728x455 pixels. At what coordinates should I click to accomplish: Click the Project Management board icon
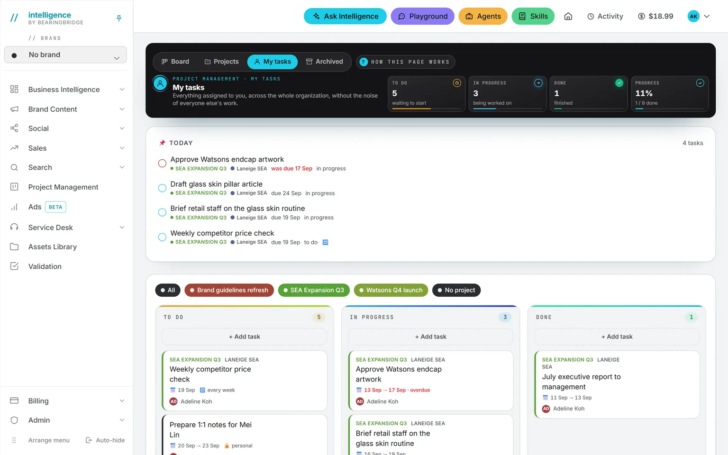[x=14, y=187]
